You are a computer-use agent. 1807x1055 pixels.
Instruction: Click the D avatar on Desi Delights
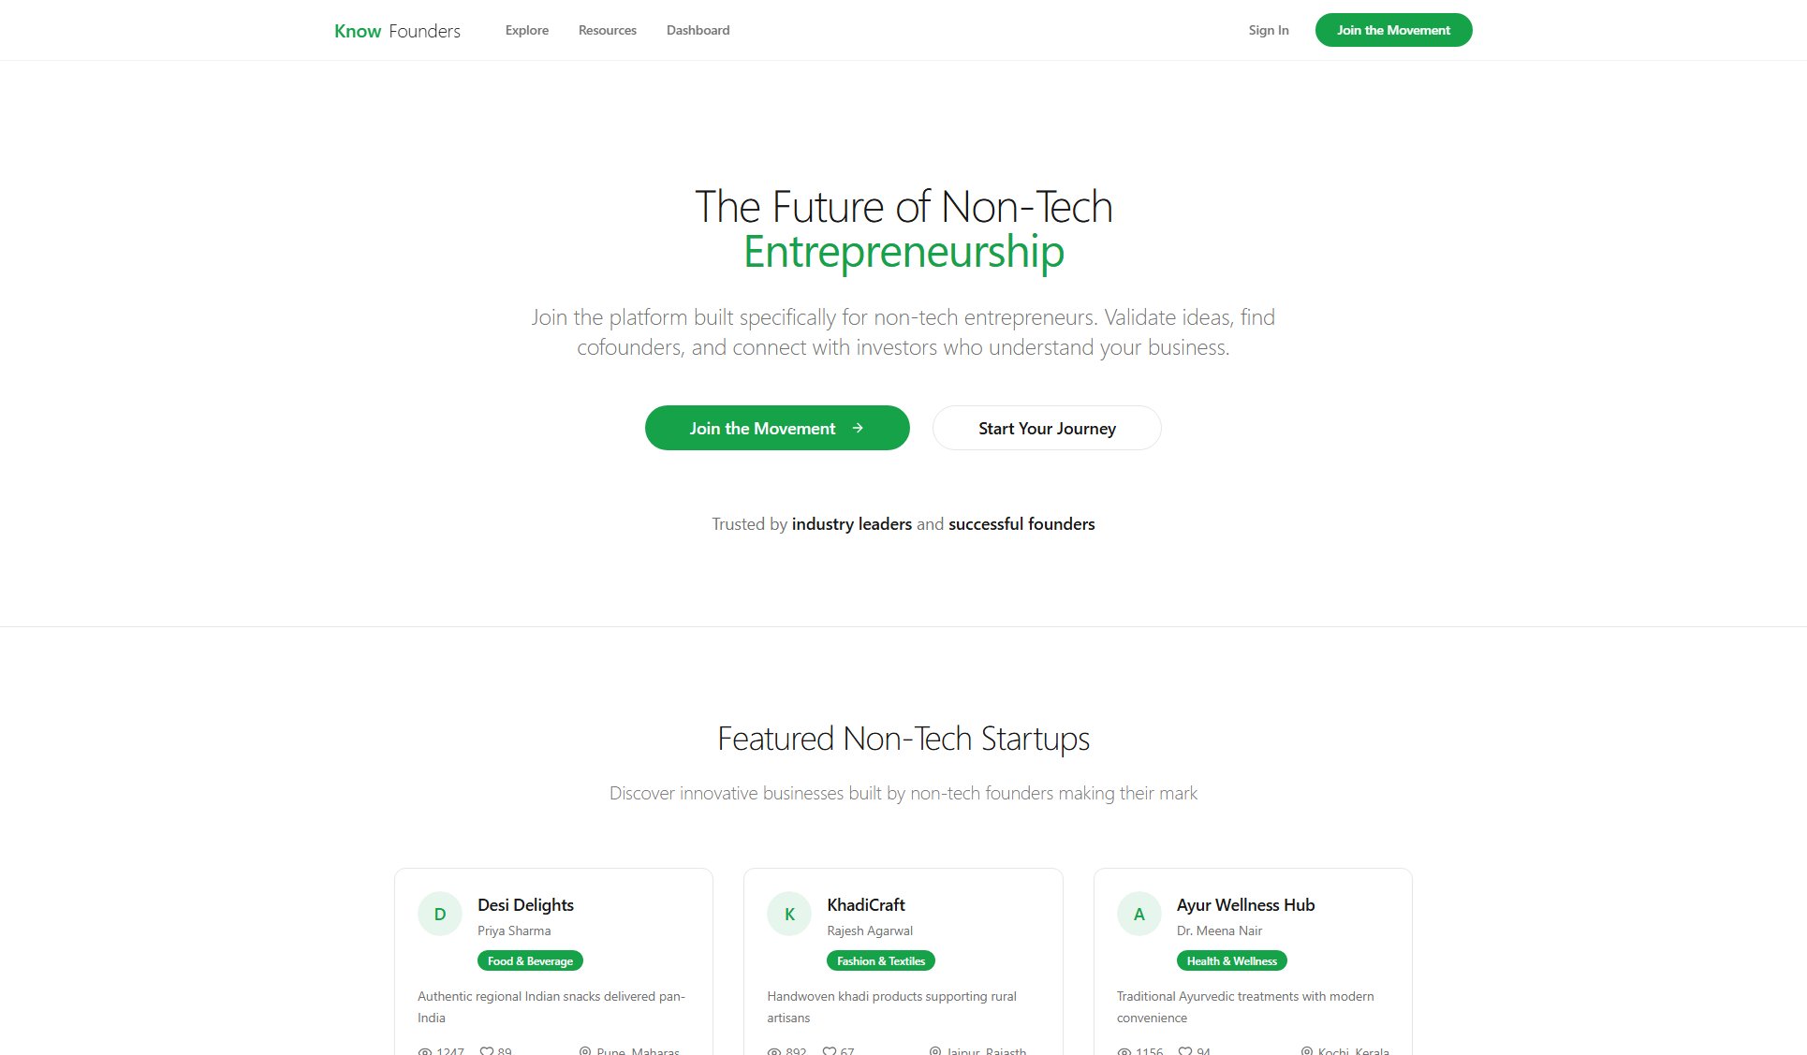point(439,914)
